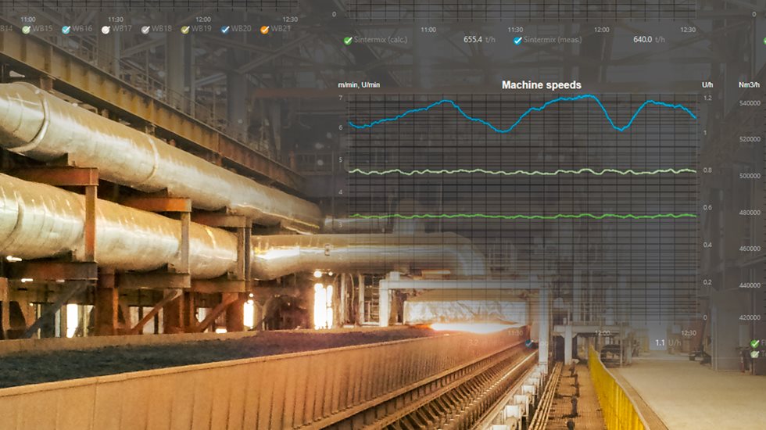Toggle the Sintermix (meas.) checkbox
The image size is (766, 430).
tap(517, 40)
